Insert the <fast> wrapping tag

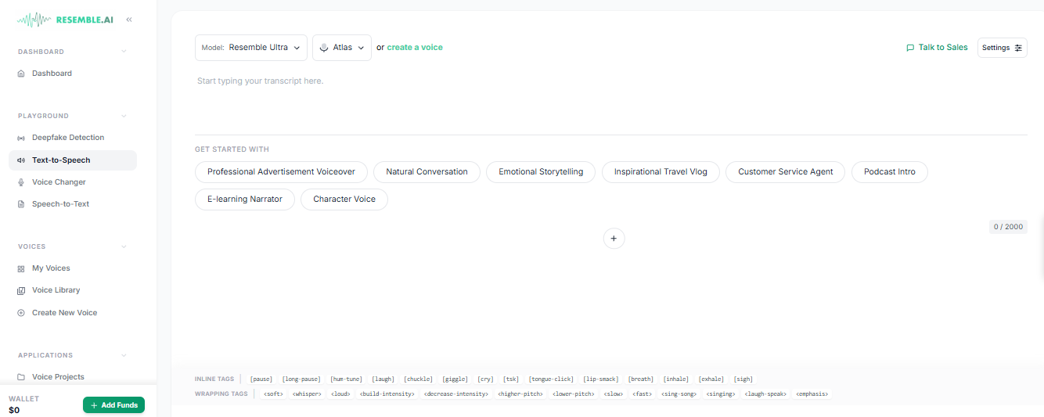[642, 394]
